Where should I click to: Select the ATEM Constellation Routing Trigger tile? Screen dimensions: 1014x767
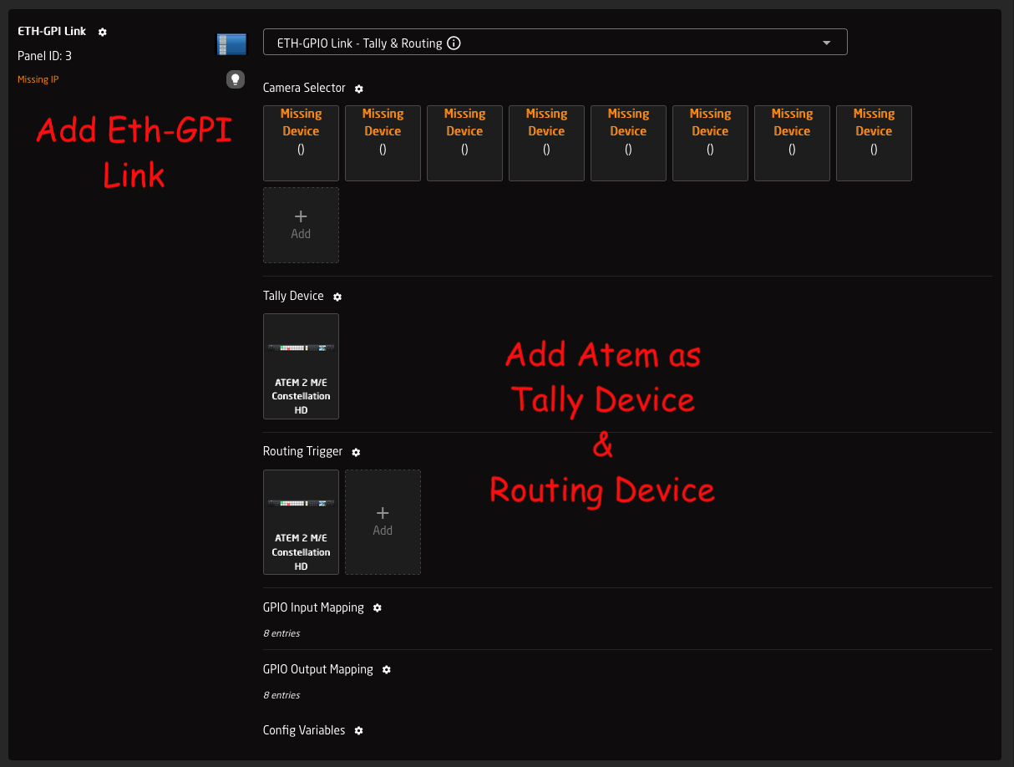[301, 521]
